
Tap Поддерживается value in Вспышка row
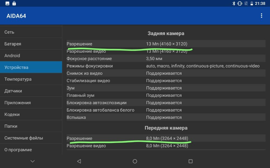point(164,117)
